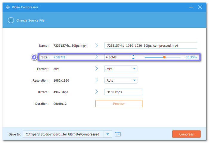Click the arrow icon in the Size row

[96, 57]
